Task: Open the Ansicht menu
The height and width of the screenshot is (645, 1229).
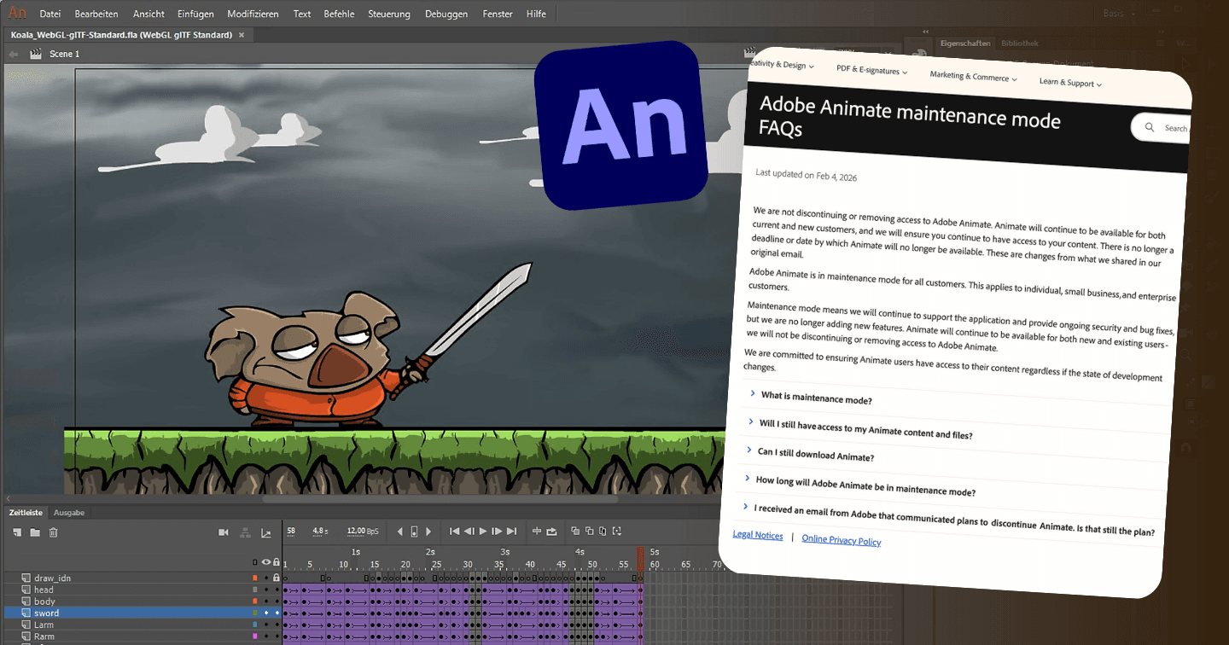Action: tap(149, 14)
